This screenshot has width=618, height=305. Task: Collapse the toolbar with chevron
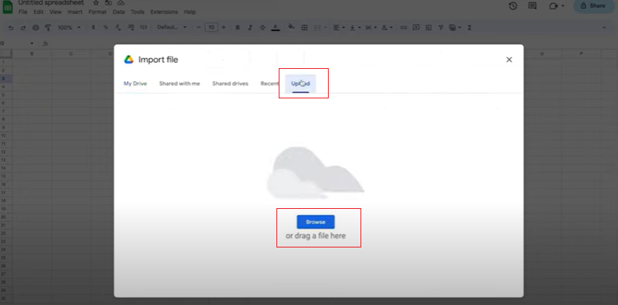pos(604,27)
